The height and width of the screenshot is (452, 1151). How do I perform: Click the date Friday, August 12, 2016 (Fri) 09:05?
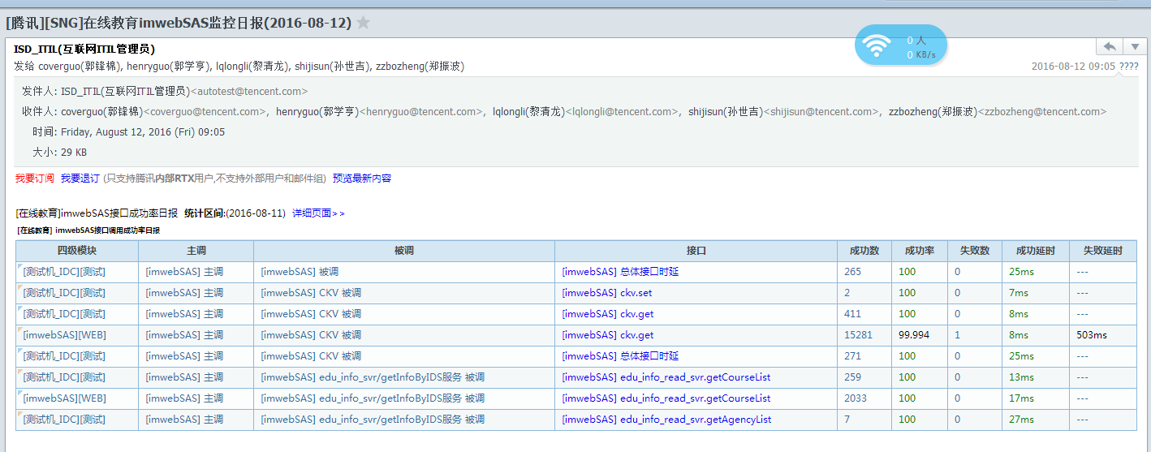143,132
